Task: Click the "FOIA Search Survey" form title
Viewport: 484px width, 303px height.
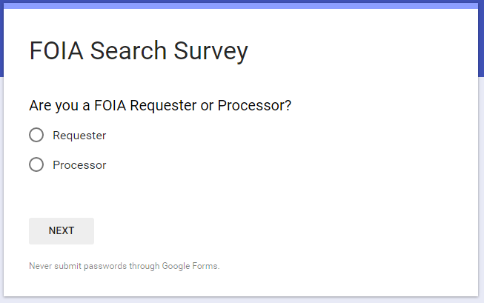Action: point(138,51)
